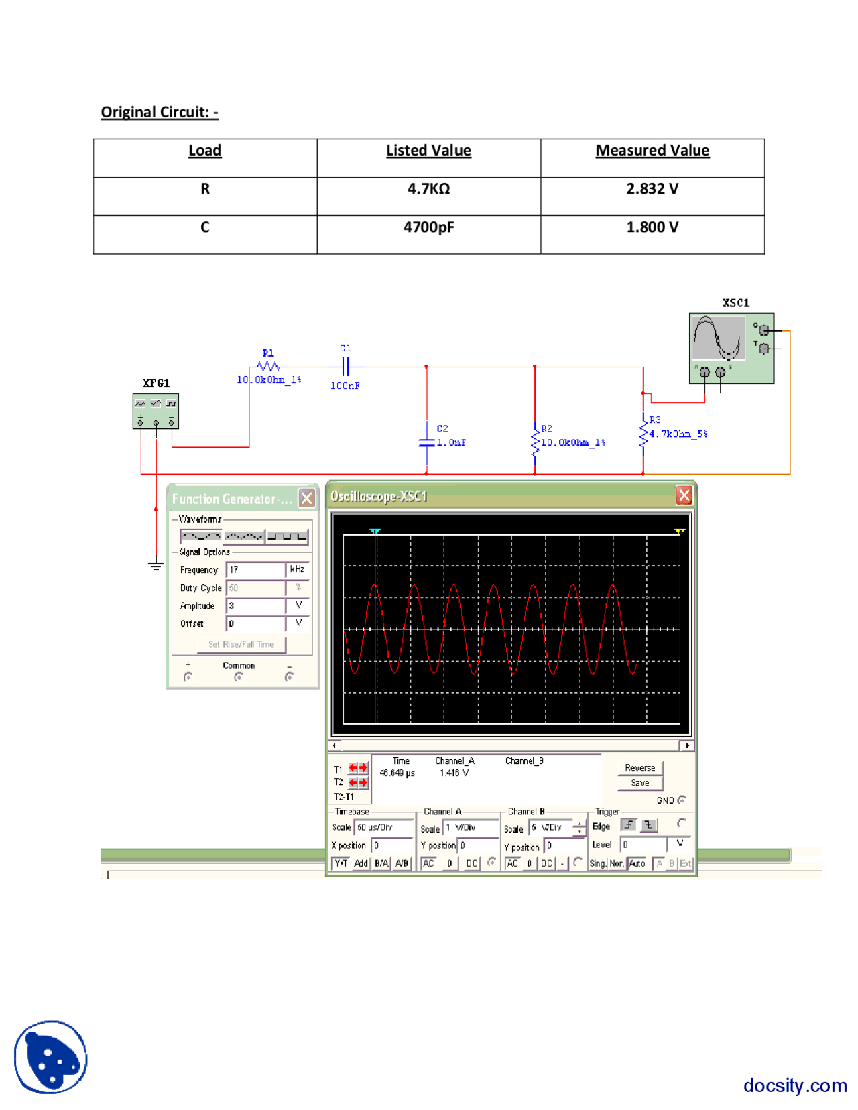
Task: Select Nor. trigger mode
Action: (617, 863)
